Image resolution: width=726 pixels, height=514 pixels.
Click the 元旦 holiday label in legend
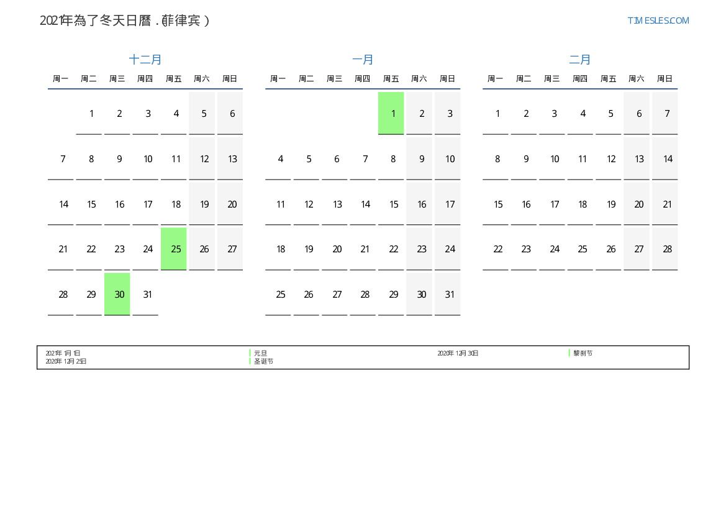[x=260, y=353]
